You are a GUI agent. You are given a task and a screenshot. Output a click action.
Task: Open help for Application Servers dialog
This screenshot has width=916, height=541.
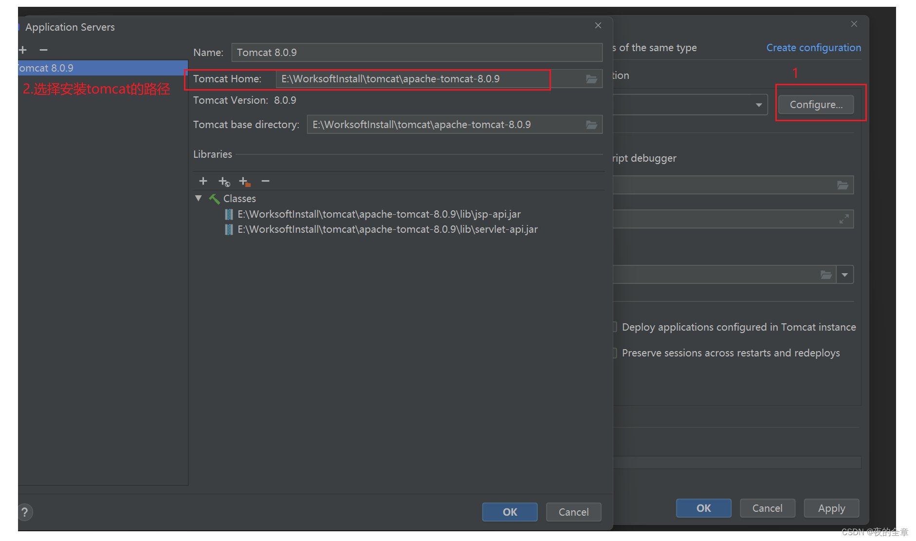[25, 512]
